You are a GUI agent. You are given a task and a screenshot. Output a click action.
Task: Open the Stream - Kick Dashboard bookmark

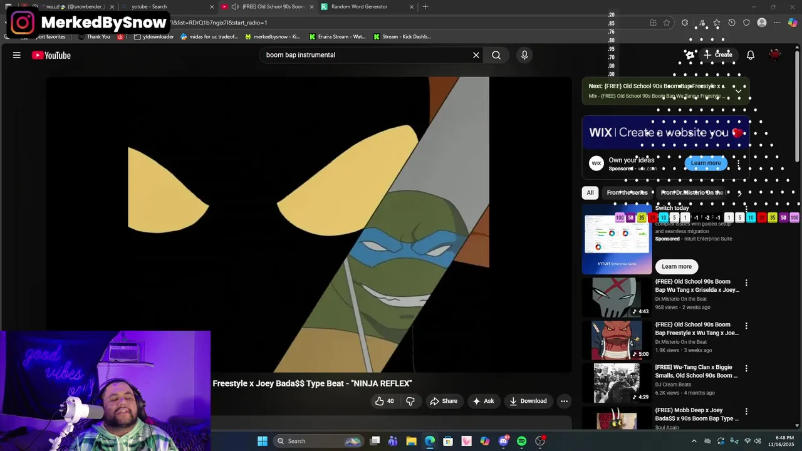pyautogui.click(x=402, y=37)
